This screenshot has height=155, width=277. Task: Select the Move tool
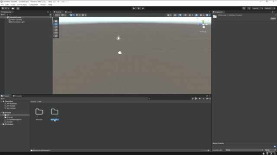coord(56,24)
